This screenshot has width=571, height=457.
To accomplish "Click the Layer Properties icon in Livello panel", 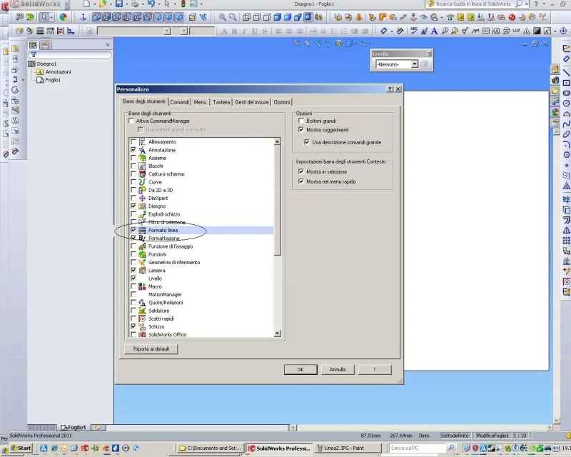I will (x=424, y=64).
